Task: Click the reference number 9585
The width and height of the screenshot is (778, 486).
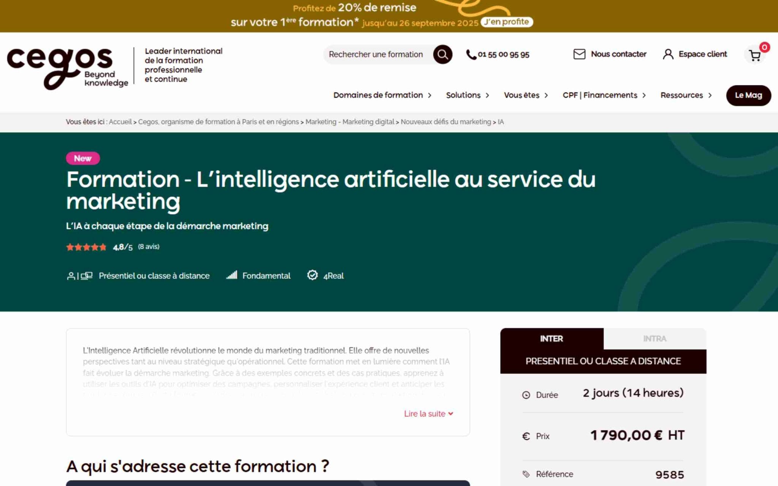Action: [x=669, y=475]
